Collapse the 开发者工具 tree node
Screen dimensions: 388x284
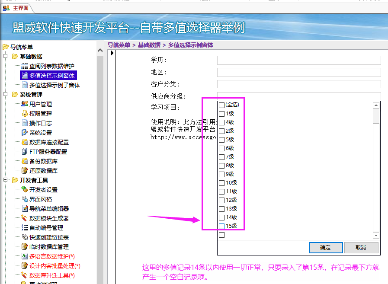pyautogui.click(x=6, y=179)
